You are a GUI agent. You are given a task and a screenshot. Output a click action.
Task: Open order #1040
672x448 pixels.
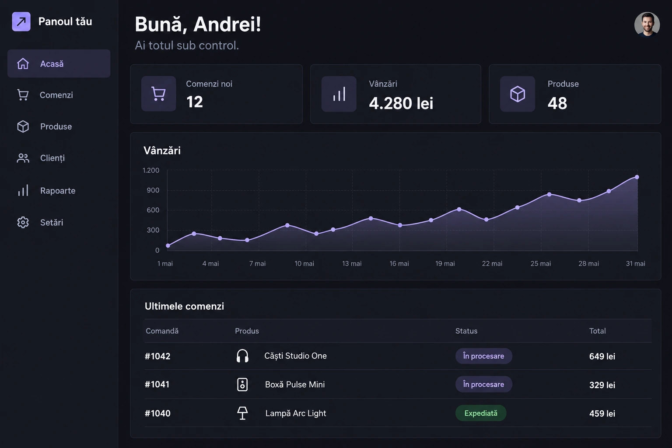(x=157, y=413)
